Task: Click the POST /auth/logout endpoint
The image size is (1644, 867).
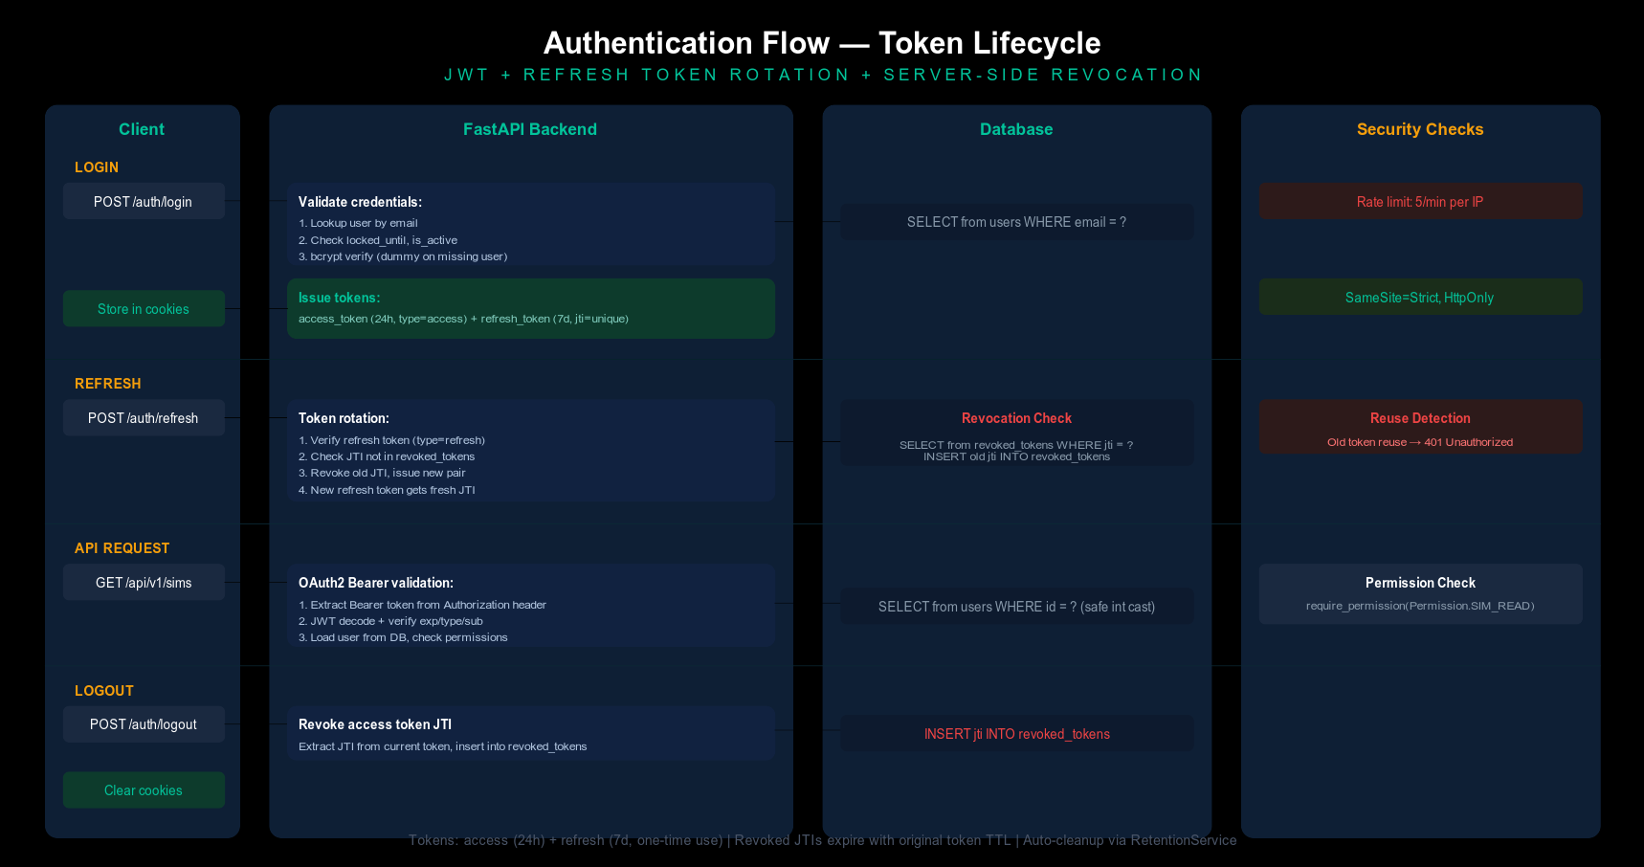Action: click(x=144, y=723)
